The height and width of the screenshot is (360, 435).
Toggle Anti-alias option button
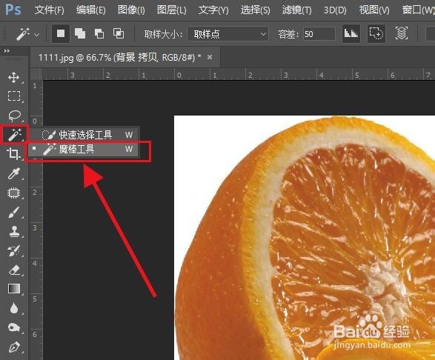pyautogui.click(x=351, y=33)
